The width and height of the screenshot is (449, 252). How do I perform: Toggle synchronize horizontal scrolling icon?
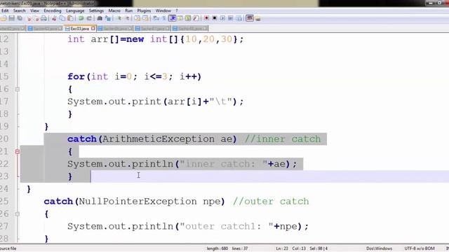(x=145, y=18)
